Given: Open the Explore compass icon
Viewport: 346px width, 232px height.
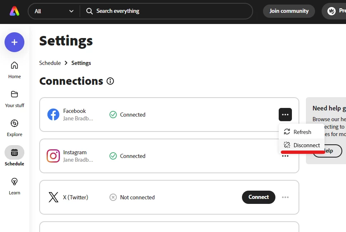Looking at the screenshot, I should (14, 123).
